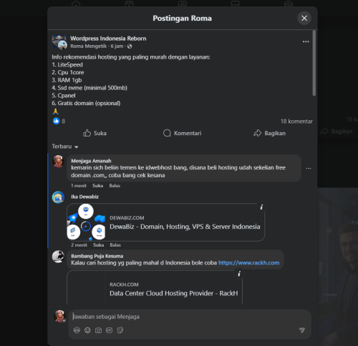This screenshot has height=346, width=358.
Task: Open Home icon in top navigation
Action: point(76,4)
